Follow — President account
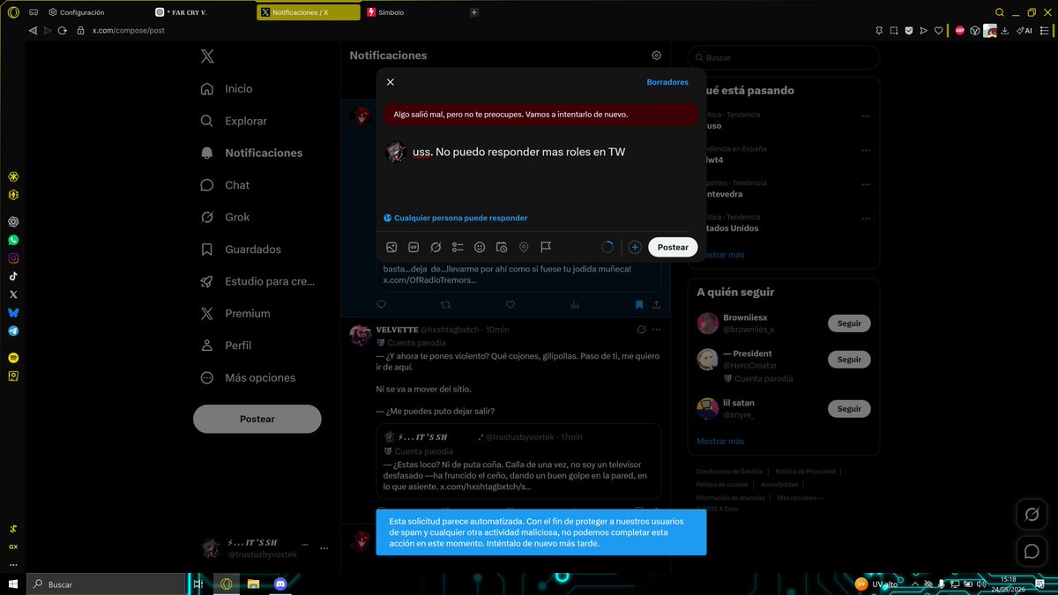This screenshot has height=595, width=1058. click(849, 360)
